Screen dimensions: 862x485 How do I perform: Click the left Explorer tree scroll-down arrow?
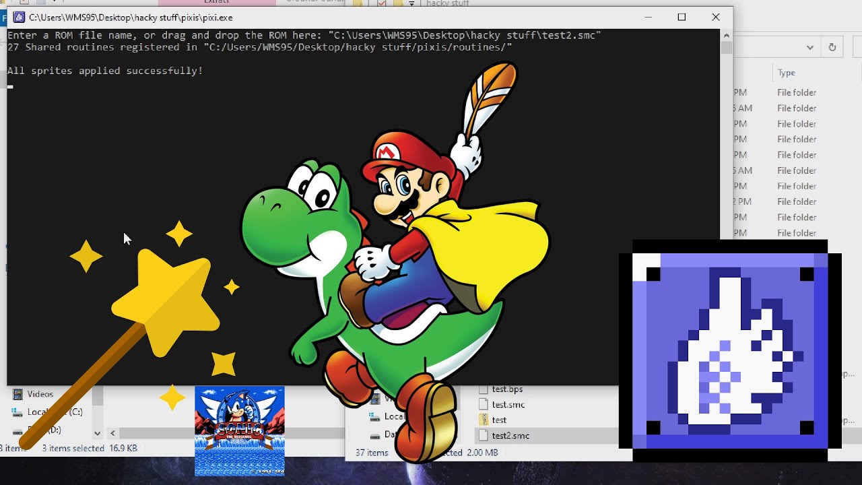tap(97, 434)
